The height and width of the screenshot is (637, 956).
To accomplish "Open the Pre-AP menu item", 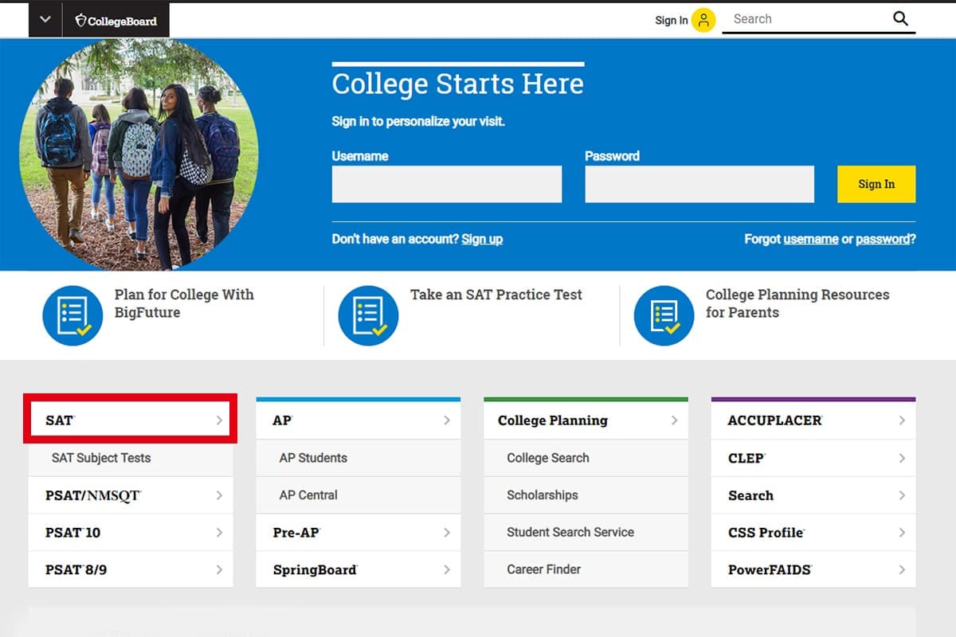I will coord(358,533).
